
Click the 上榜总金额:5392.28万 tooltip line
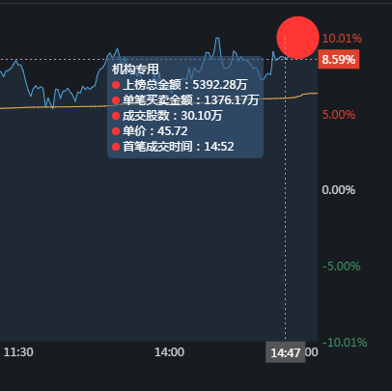coord(184,85)
